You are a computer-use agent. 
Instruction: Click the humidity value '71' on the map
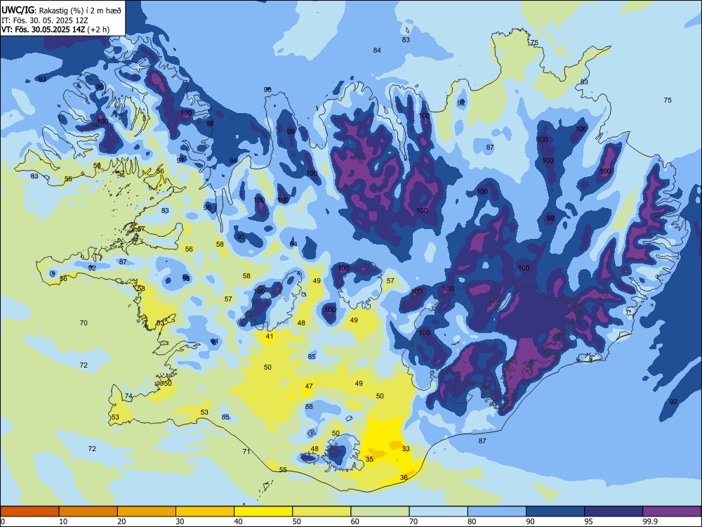pyautogui.click(x=246, y=451)
